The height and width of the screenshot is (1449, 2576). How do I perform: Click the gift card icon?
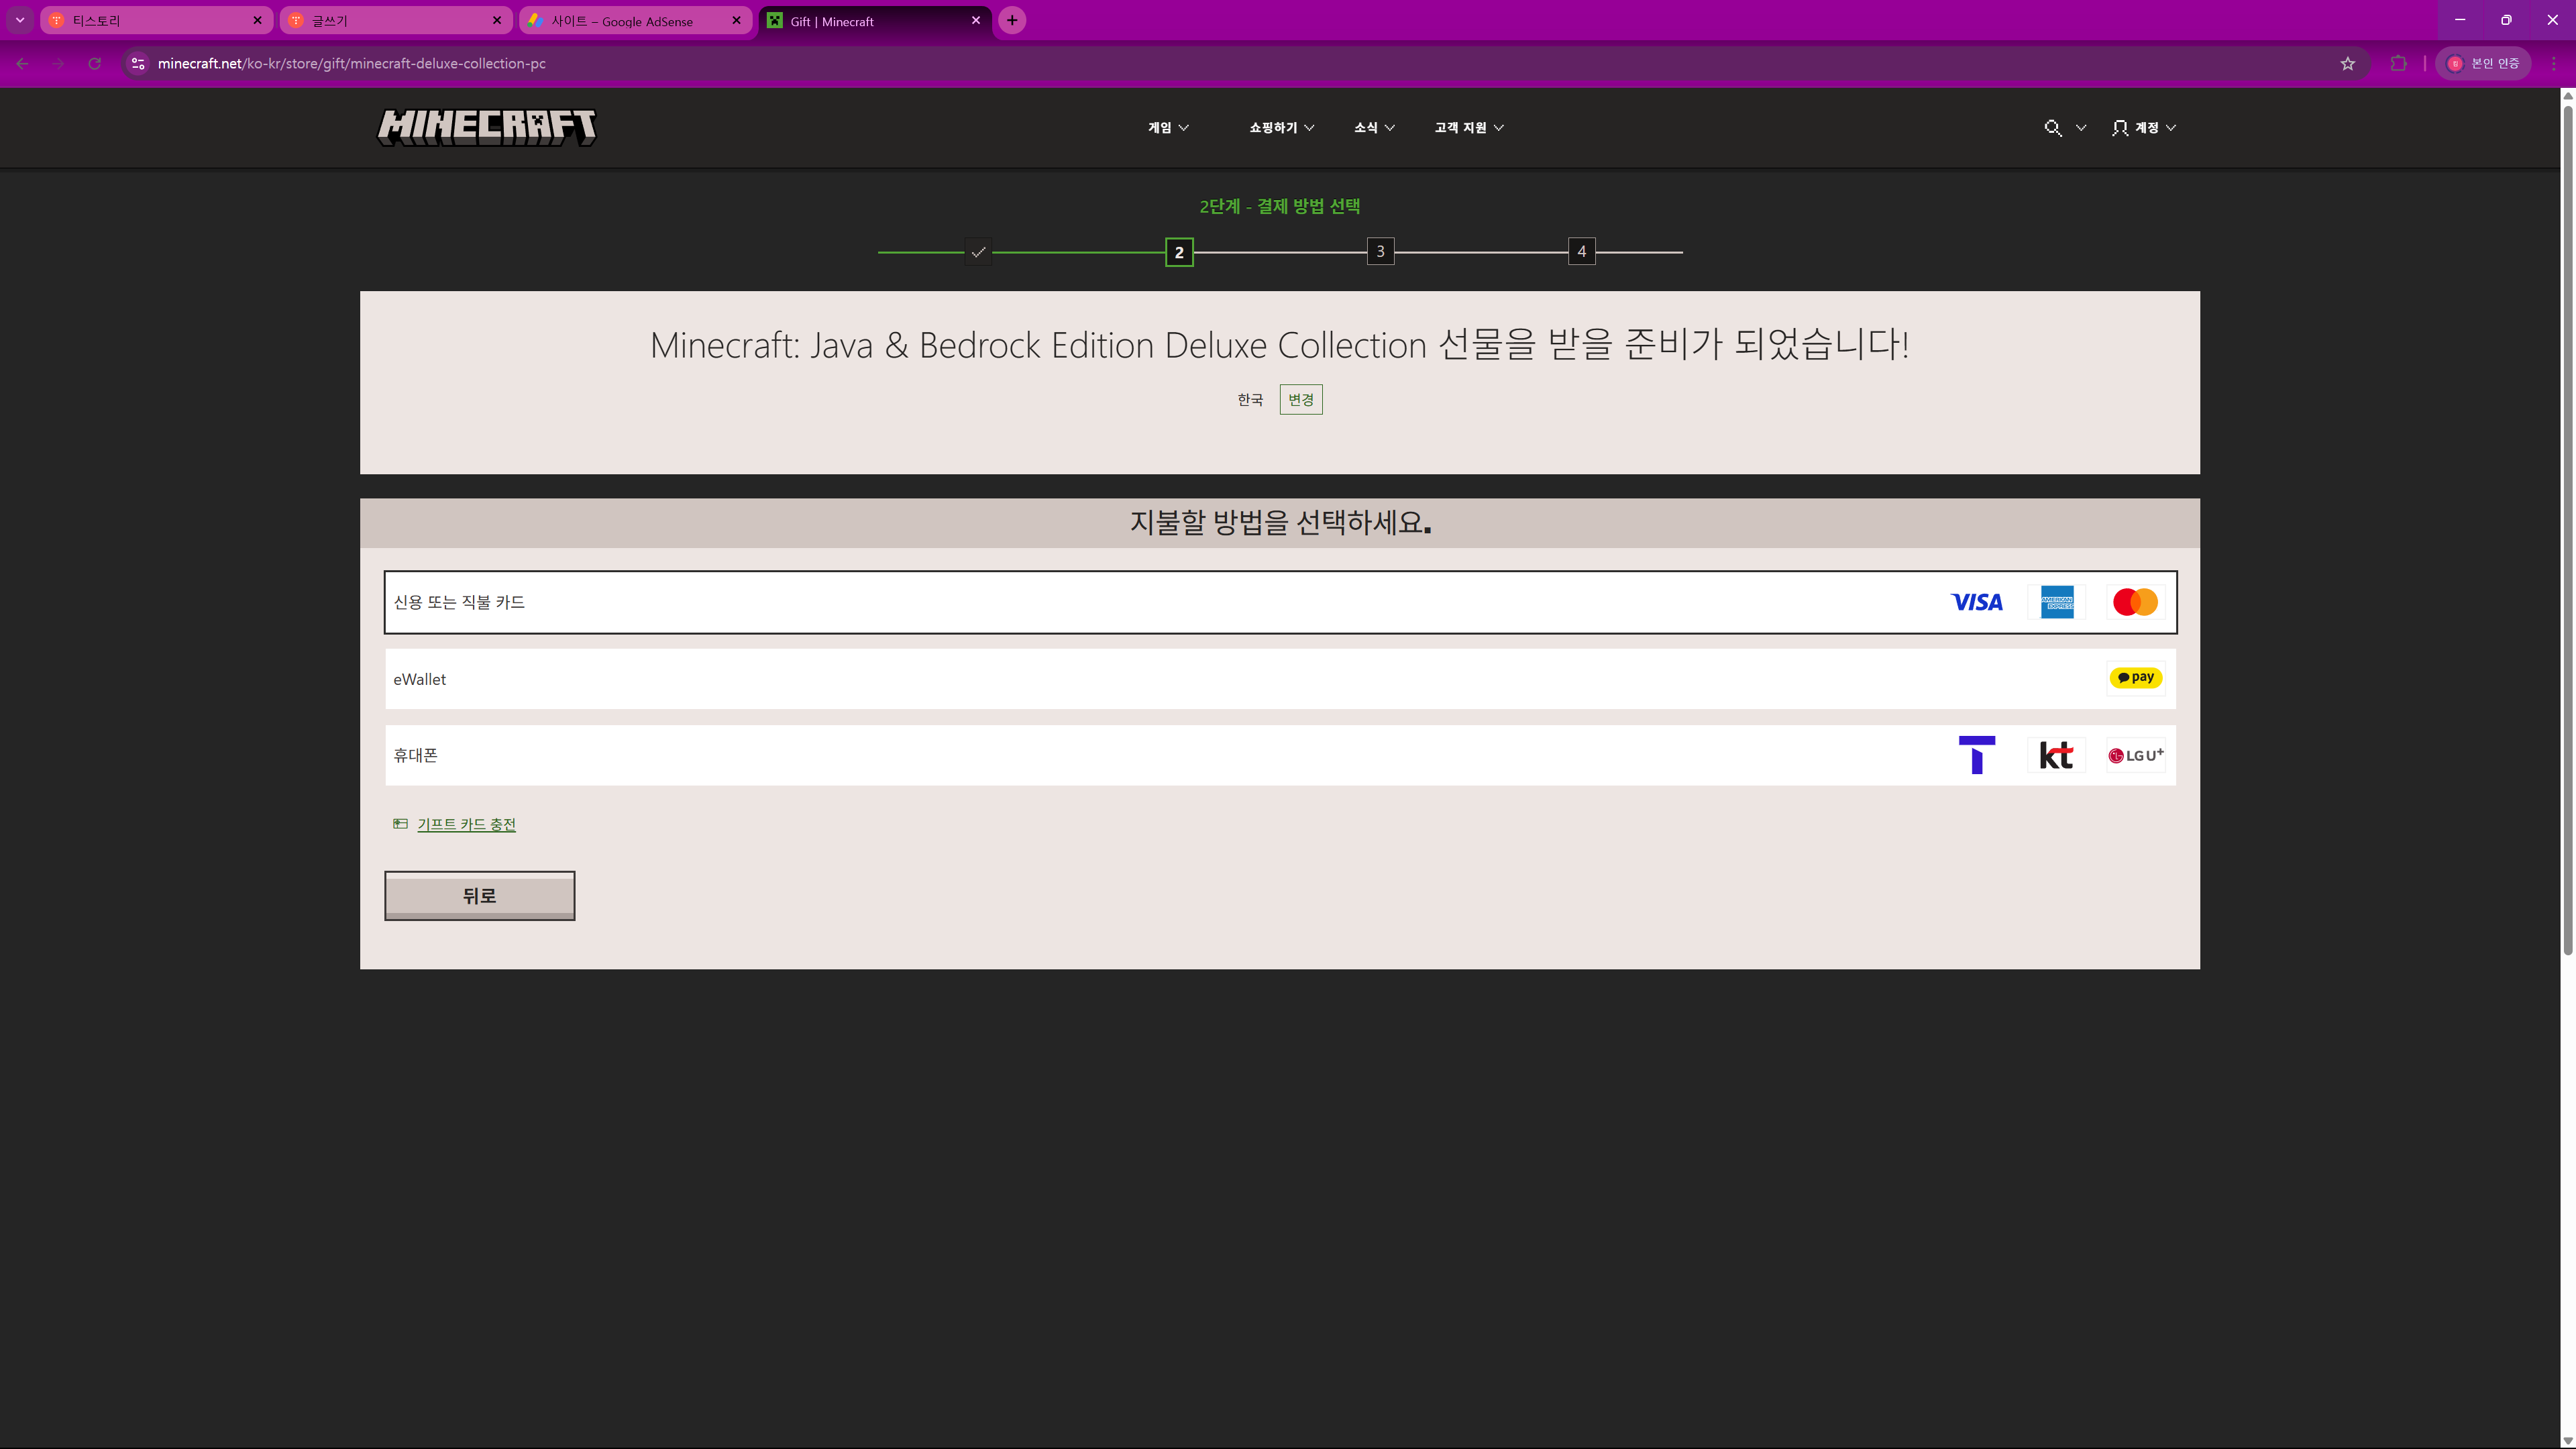(400, 824)
